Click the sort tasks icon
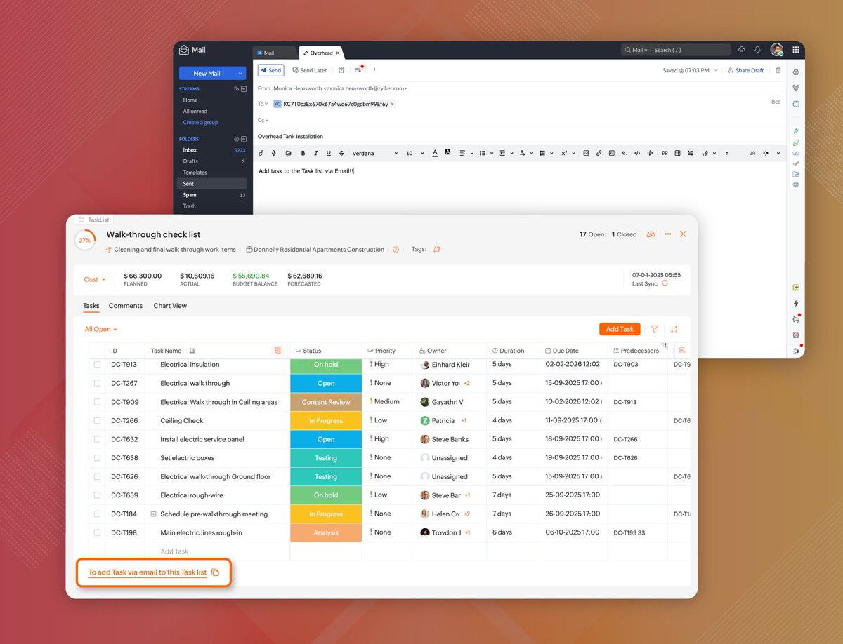Image resolution: width=843 pixels, height=644 pixels. [x=674, y=329]
